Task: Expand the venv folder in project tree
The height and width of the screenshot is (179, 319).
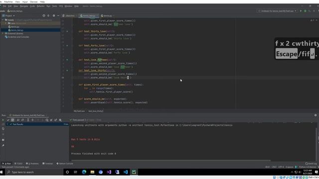Action: tap(6, 23)
